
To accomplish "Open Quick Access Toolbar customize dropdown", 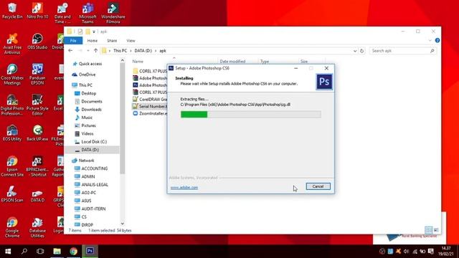I will click(94, 32).
